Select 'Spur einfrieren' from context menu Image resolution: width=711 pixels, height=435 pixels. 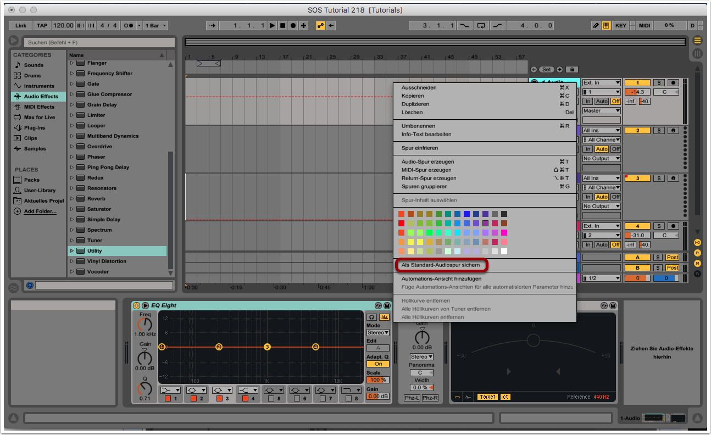tap(420, 148)
